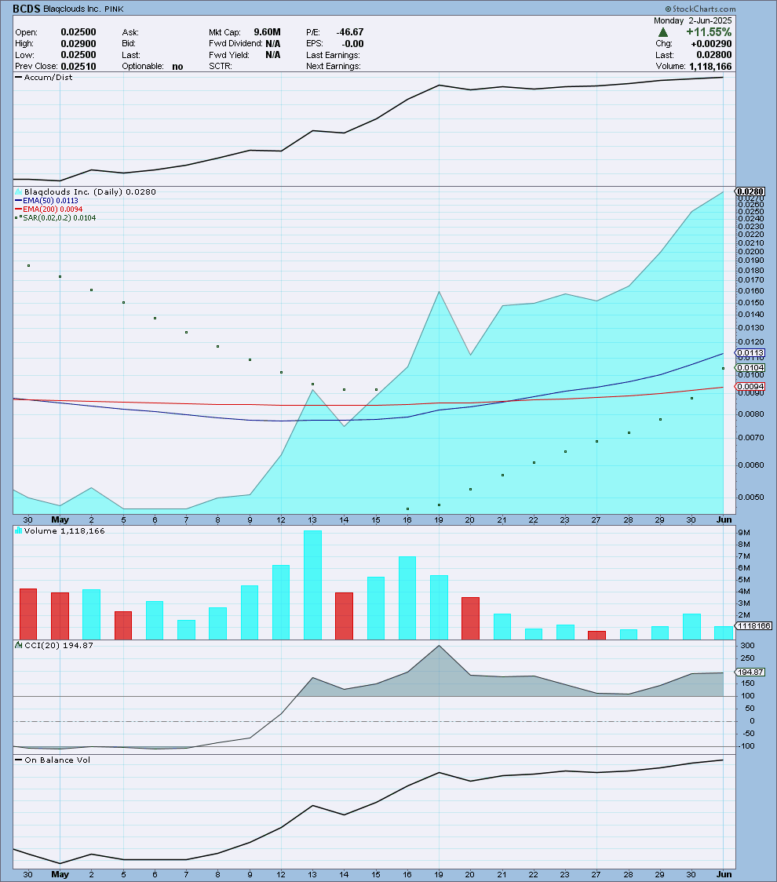This screenshot has width=777, height=882.
Task: Click the CCI peak on May 19
Action: (x=439, y=646)
